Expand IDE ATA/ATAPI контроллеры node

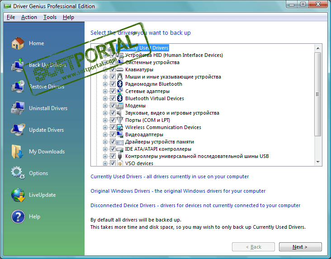tap(105, 149)
